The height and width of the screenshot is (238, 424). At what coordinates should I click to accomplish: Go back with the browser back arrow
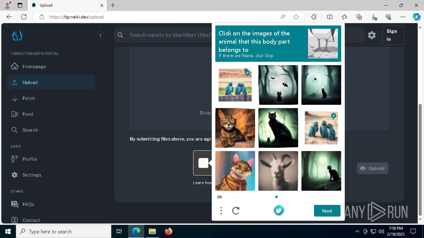pos(9,17)
